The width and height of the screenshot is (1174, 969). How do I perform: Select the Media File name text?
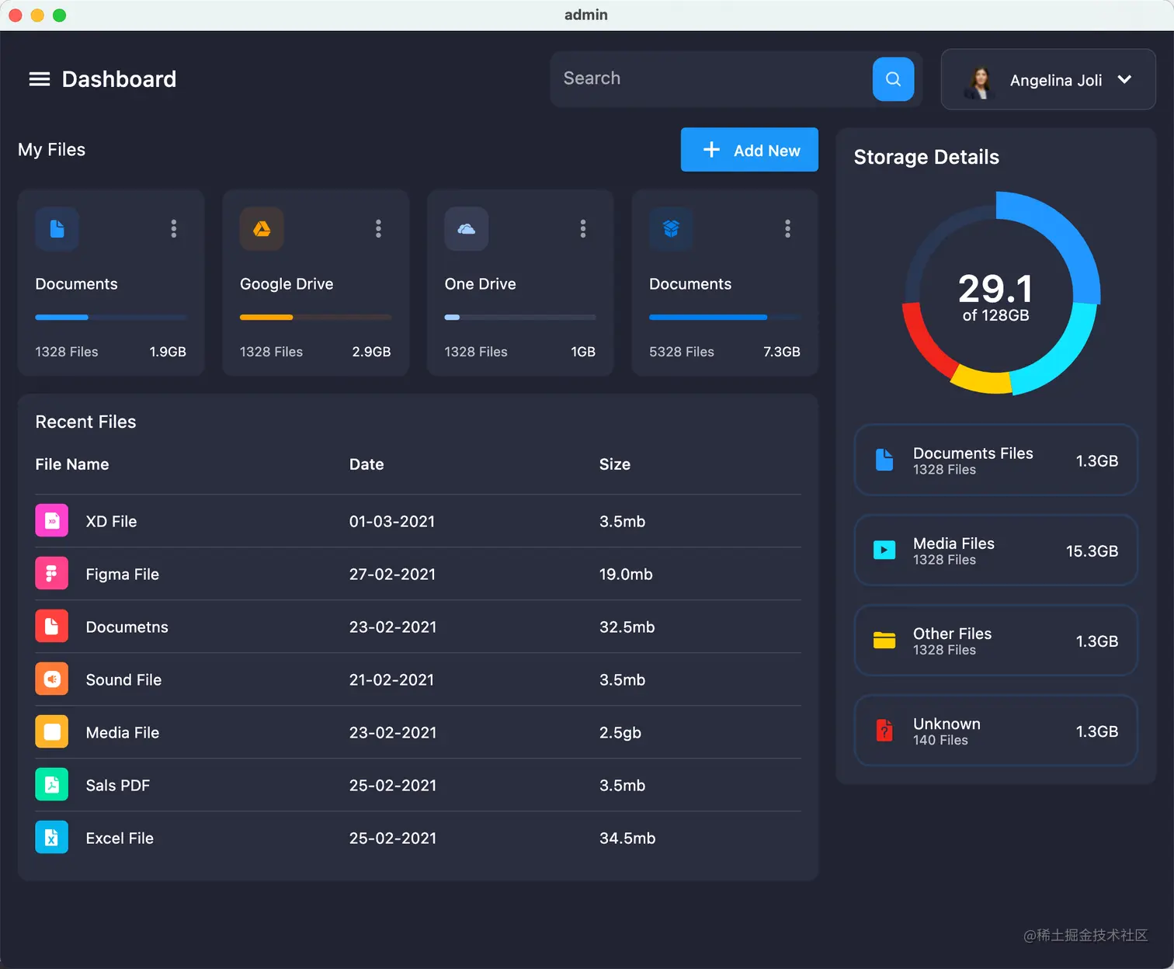click(123, 733)
